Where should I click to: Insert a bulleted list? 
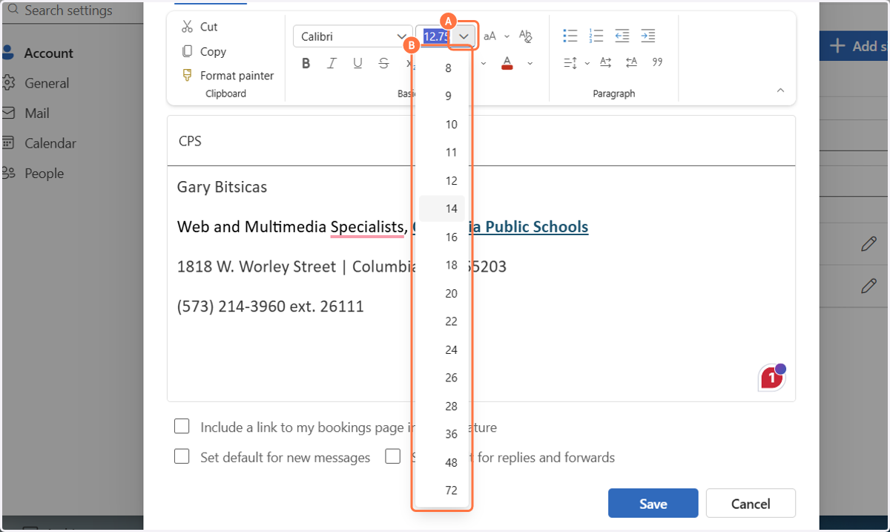click(570, 36)
